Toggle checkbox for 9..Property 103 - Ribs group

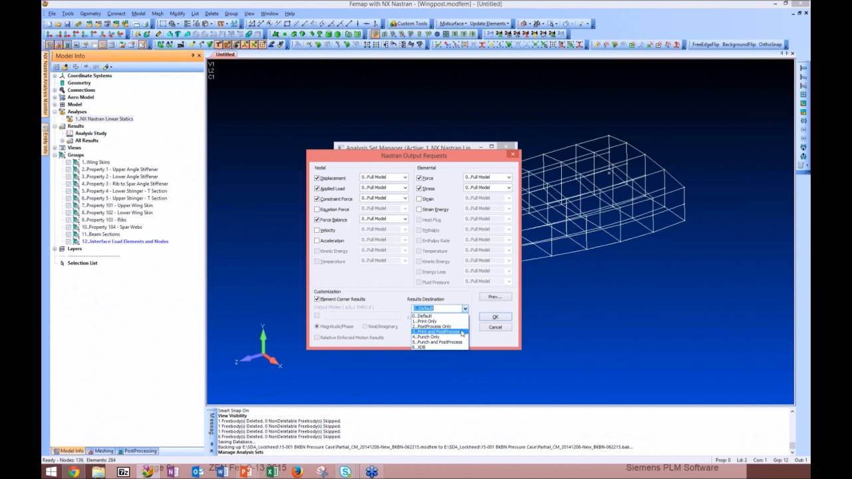[68, 220]
